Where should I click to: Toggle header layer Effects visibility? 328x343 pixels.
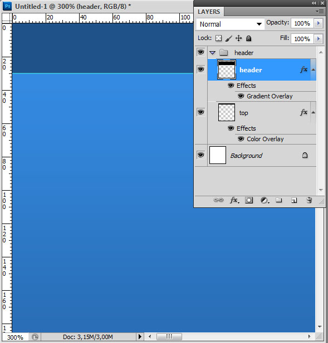pyautogui.click(x=231, y=85)
